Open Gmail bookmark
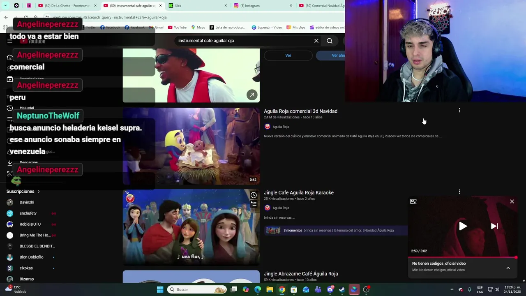This screenshot has width=526, height=296. coord(156,28)
